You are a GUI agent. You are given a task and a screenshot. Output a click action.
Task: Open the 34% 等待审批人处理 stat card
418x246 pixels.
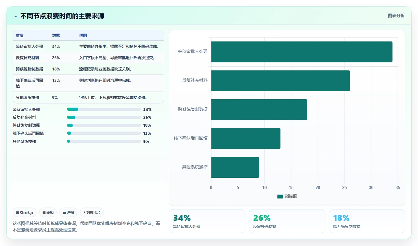click(207, 221)
